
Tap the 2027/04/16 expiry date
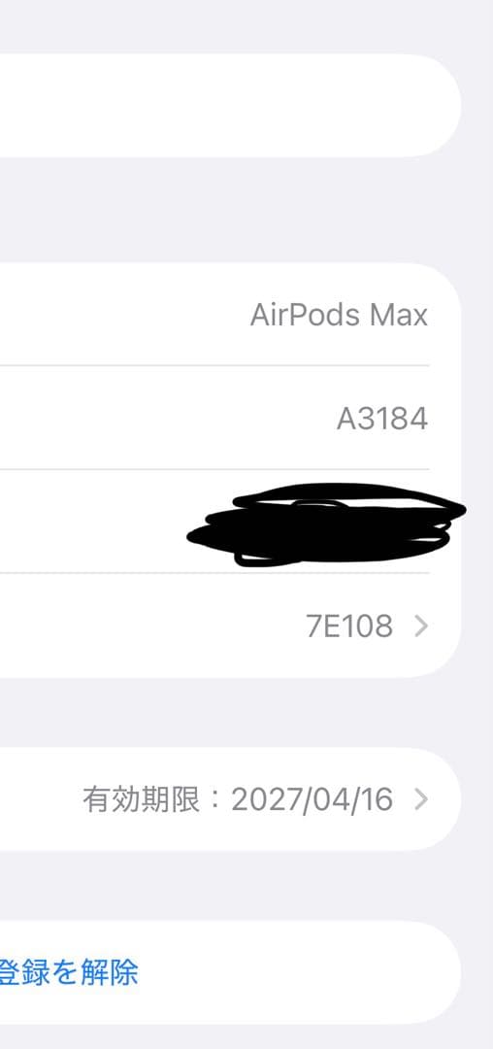(x=312, y=798)
